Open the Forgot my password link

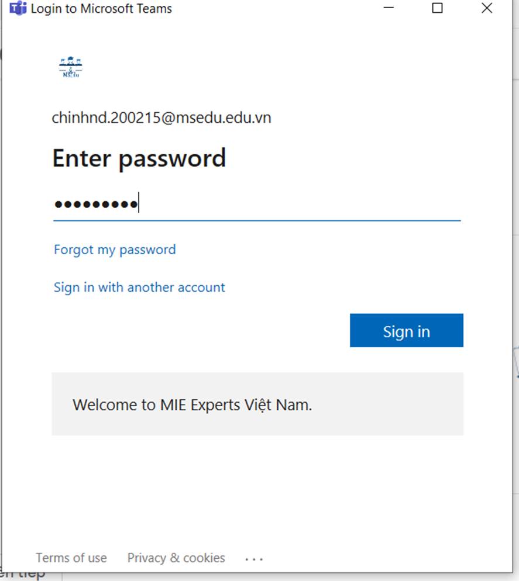(115, 250)
